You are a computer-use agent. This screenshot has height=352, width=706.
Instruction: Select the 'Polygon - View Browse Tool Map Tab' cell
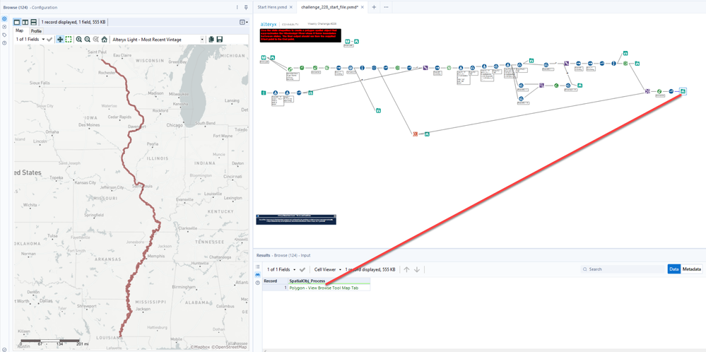[329, 288]
